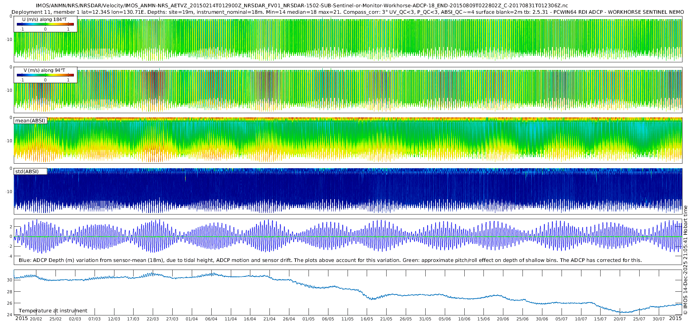Click the "Temperature at instrument" label
The width and height of the screenshot is (689, 325).
click(53, 311)
